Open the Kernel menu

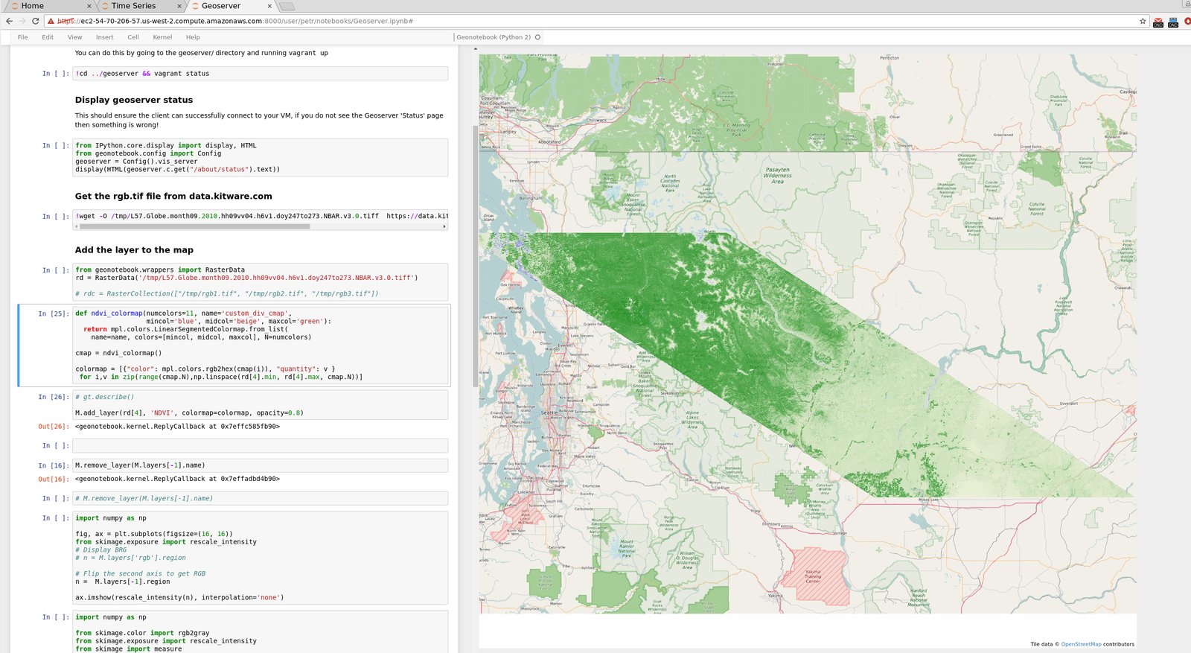tap(162, 36)
